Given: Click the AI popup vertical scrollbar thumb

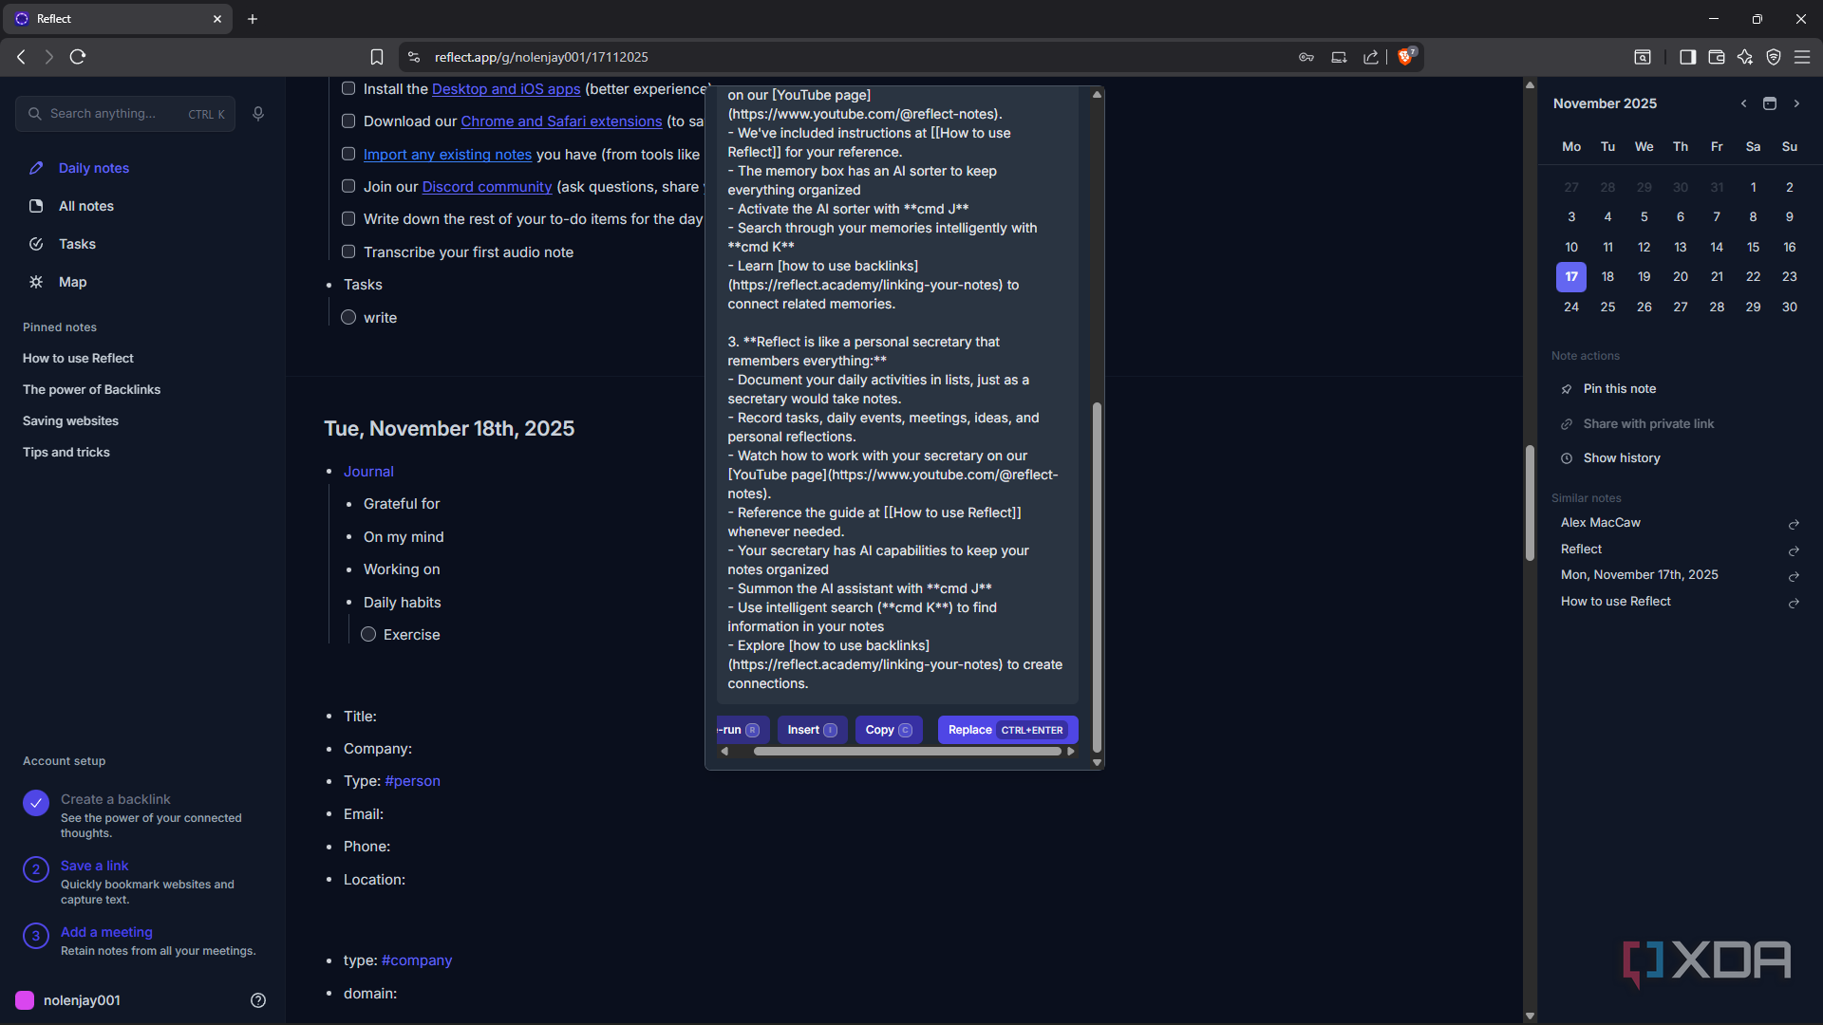Looking at the screenshot, I should pos(1098,576).
